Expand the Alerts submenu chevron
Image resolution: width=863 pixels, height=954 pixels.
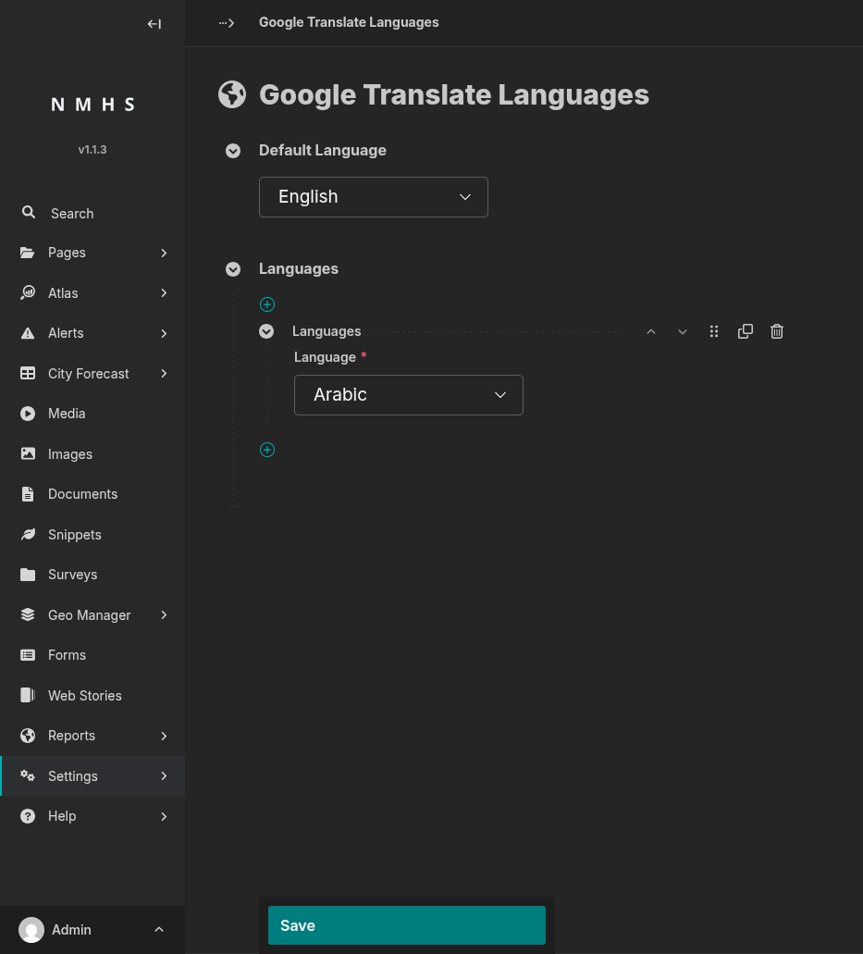[164, 333]
